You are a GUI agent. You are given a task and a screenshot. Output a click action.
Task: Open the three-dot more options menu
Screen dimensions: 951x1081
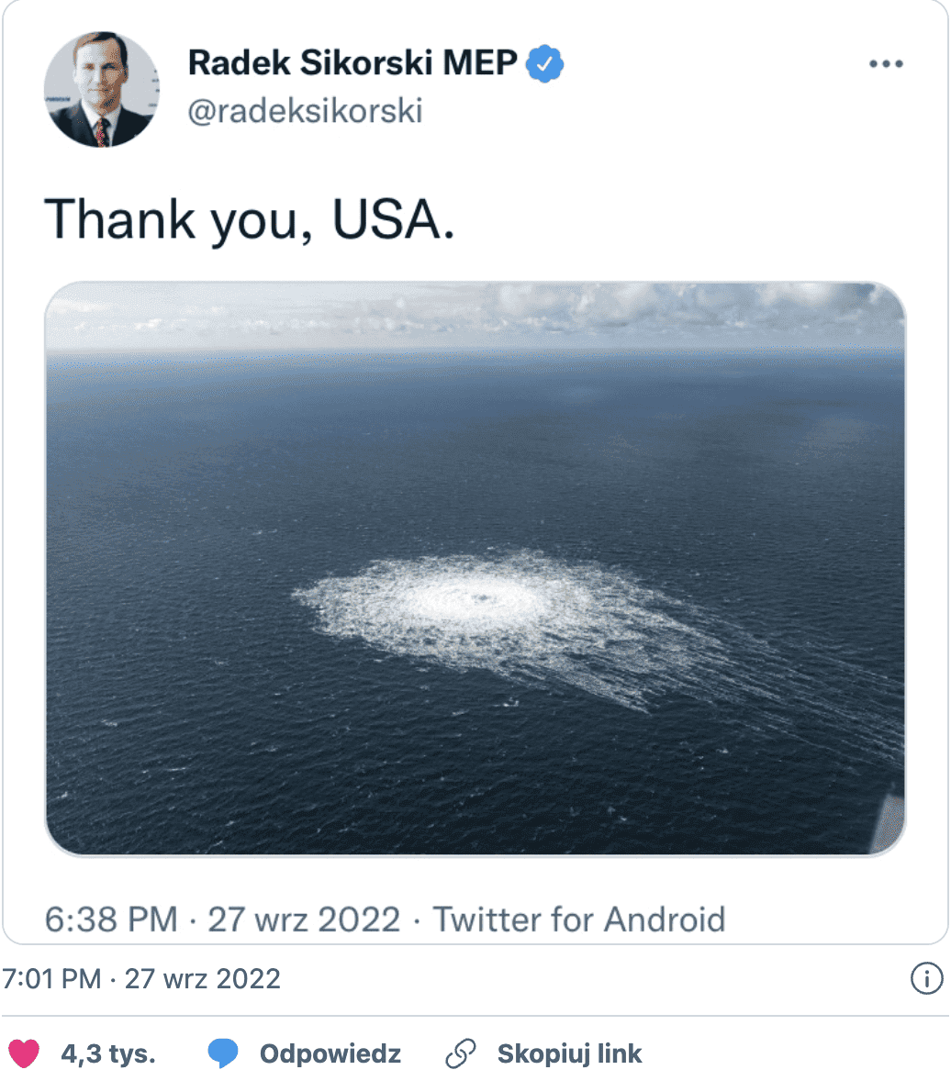pyautogui.click(x=885, y=64)
